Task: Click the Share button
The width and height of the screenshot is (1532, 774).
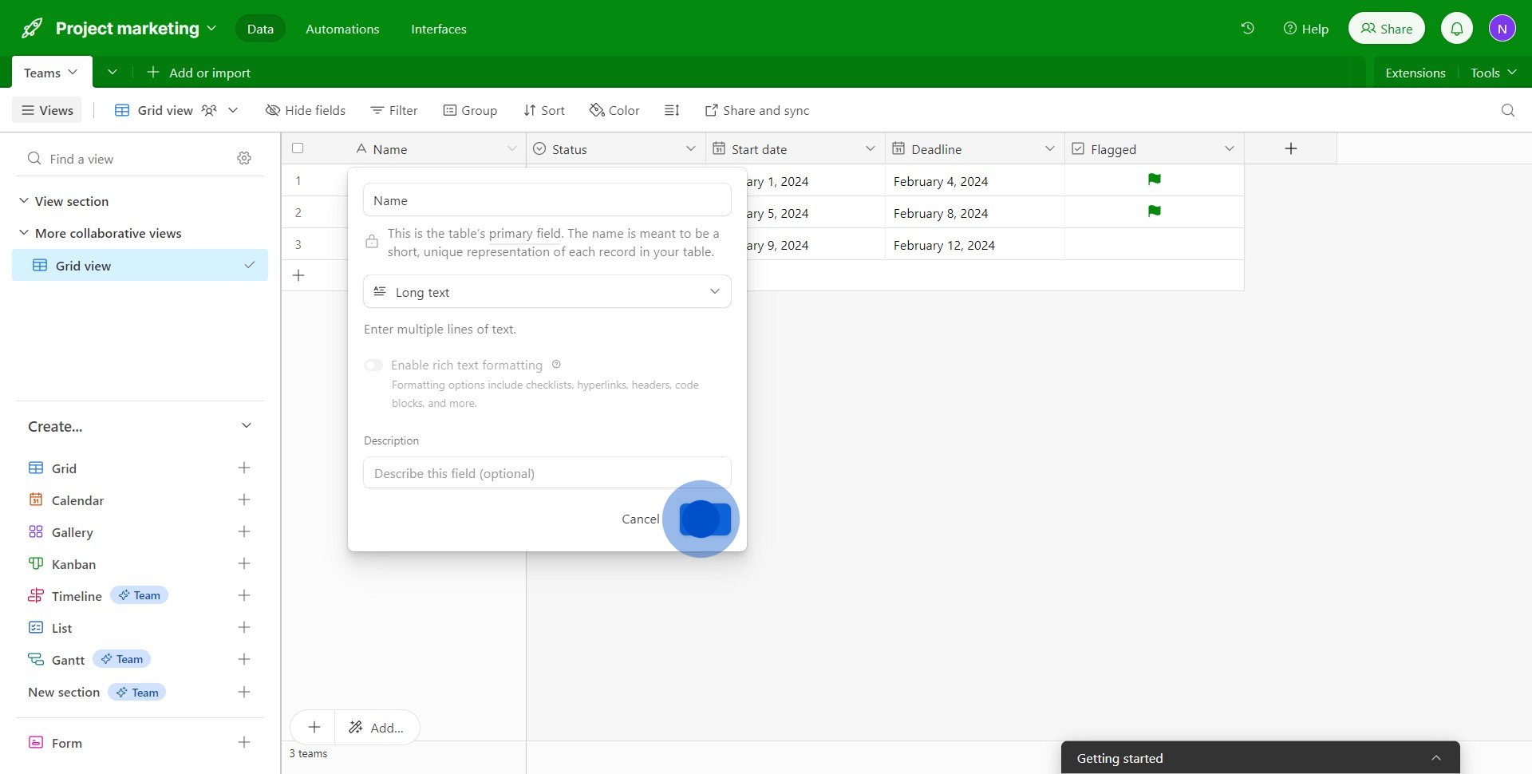Action: [x=1386, y=29]
